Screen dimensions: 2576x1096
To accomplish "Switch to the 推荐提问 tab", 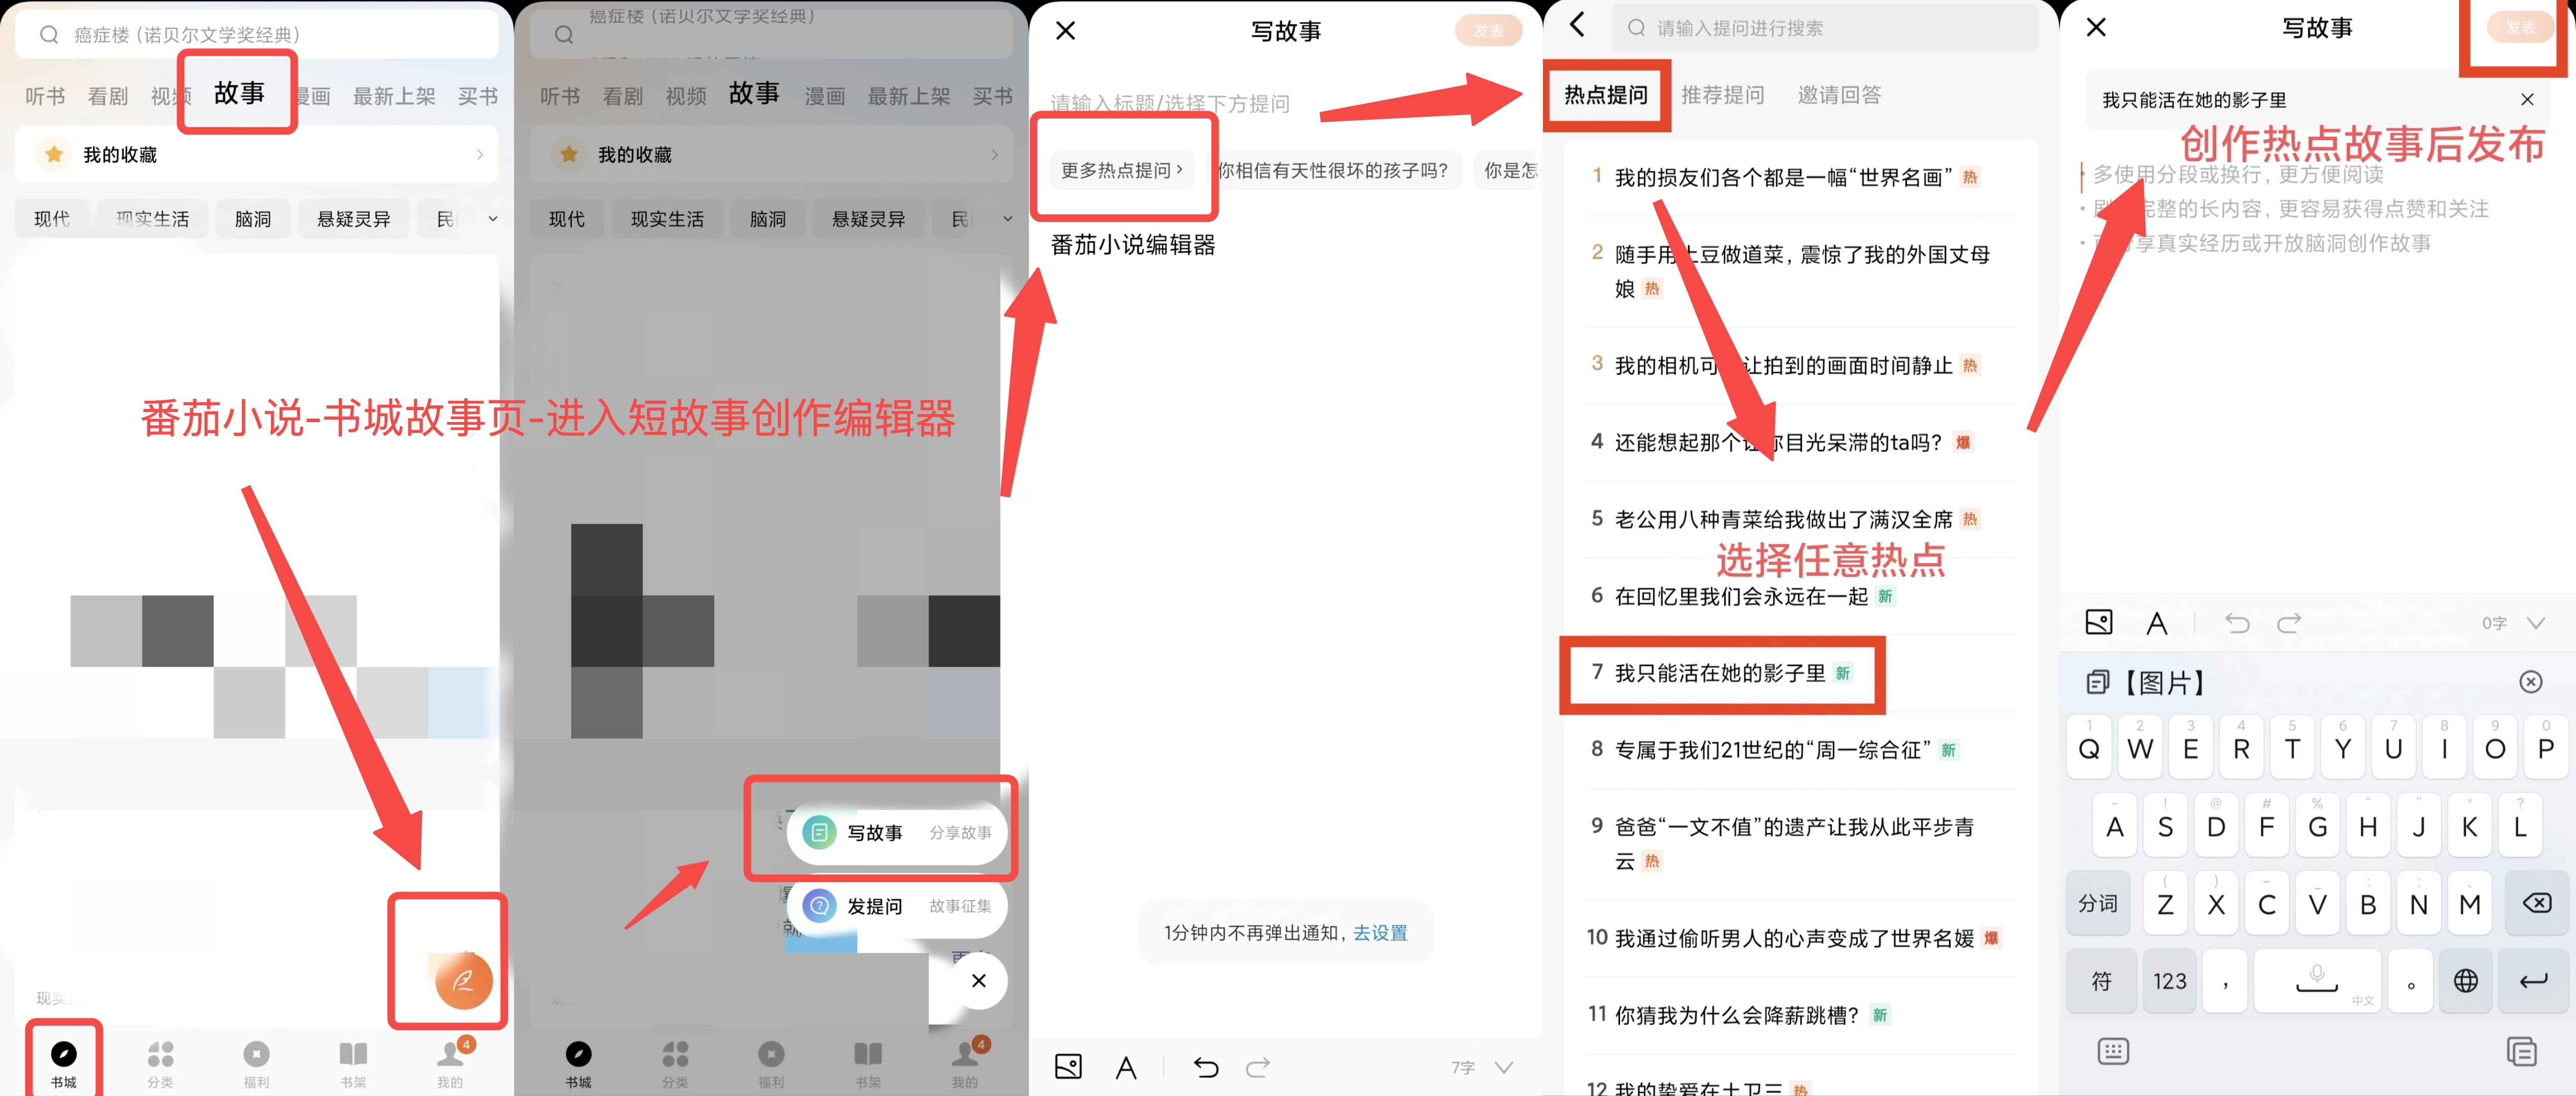I will (x=1722, y=95).
